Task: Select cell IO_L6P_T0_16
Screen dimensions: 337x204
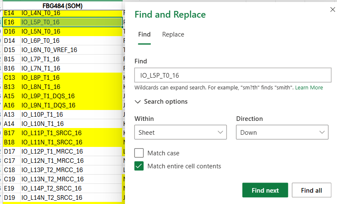Action: 71,41
